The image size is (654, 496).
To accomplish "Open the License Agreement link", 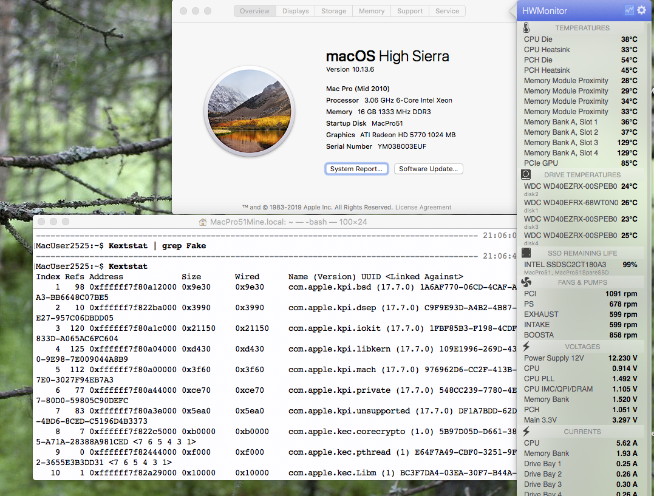I will 423,208.
